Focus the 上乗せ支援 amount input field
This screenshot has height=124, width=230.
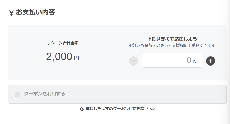tap(172, 60)
